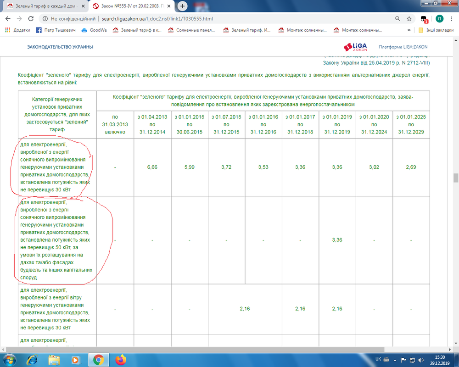Bookmark this page with the star icon

tap(409, 19)
